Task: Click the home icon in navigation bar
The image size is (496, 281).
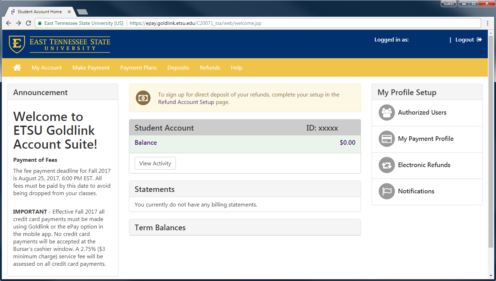Action: tap(17, 67)
